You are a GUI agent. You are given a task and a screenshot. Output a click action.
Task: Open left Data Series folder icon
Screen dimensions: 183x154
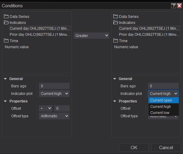(x=6, y=16)
